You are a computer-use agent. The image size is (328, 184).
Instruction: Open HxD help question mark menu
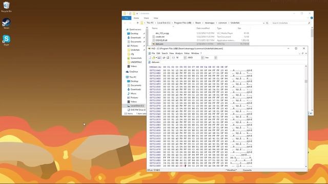coord(201,53)
